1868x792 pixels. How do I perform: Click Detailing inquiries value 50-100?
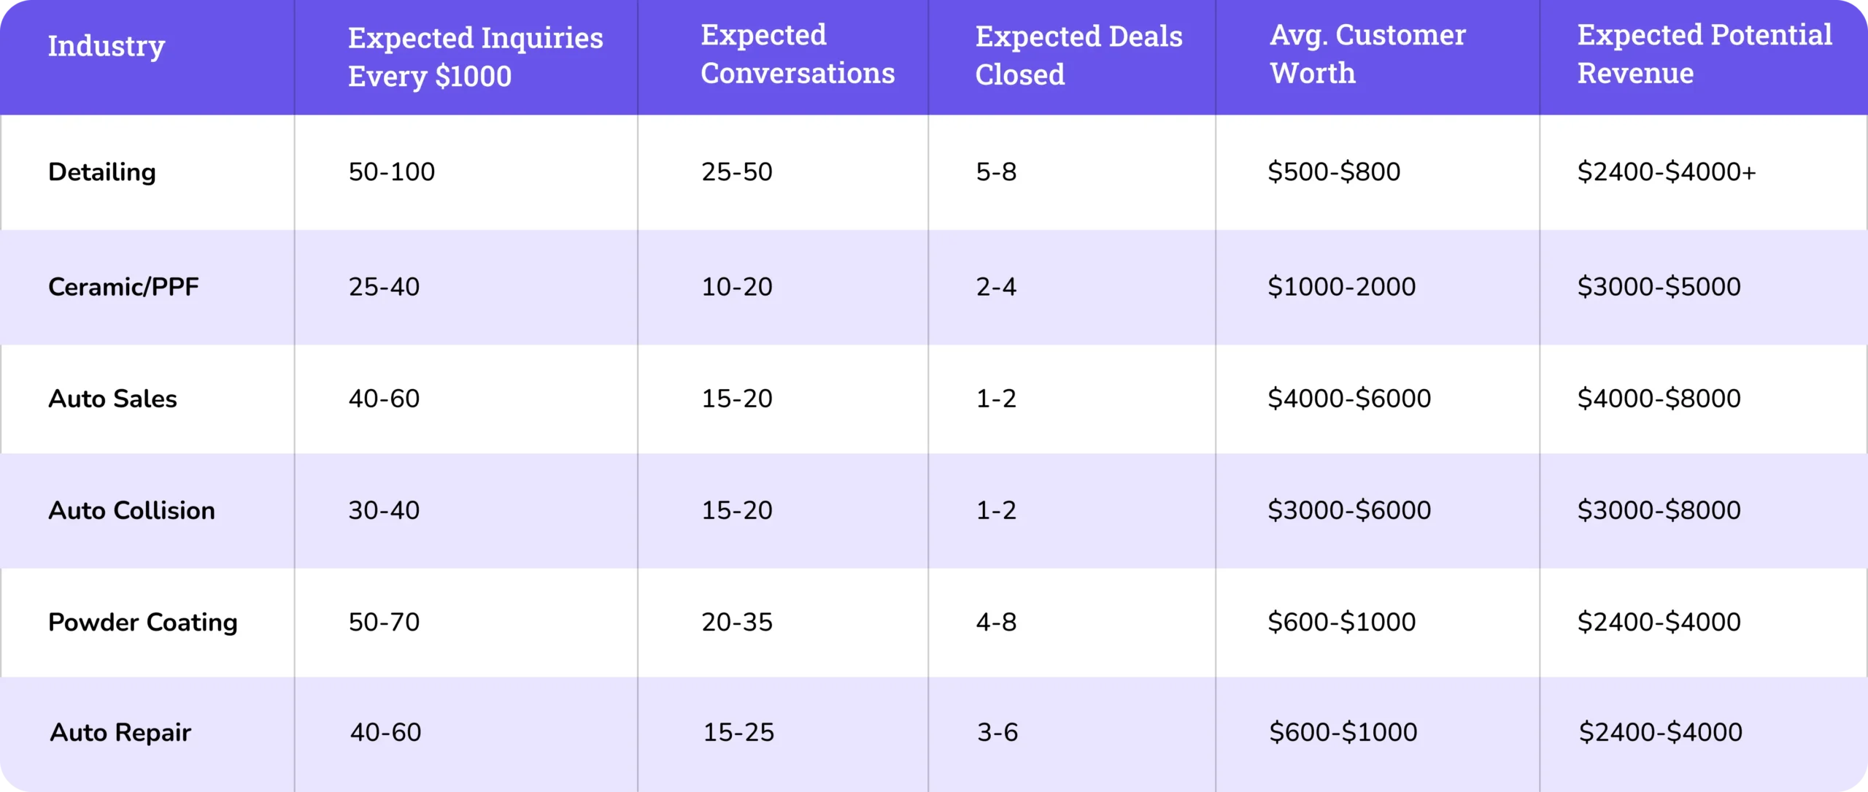pyautogui.click(x=392, y=172)
